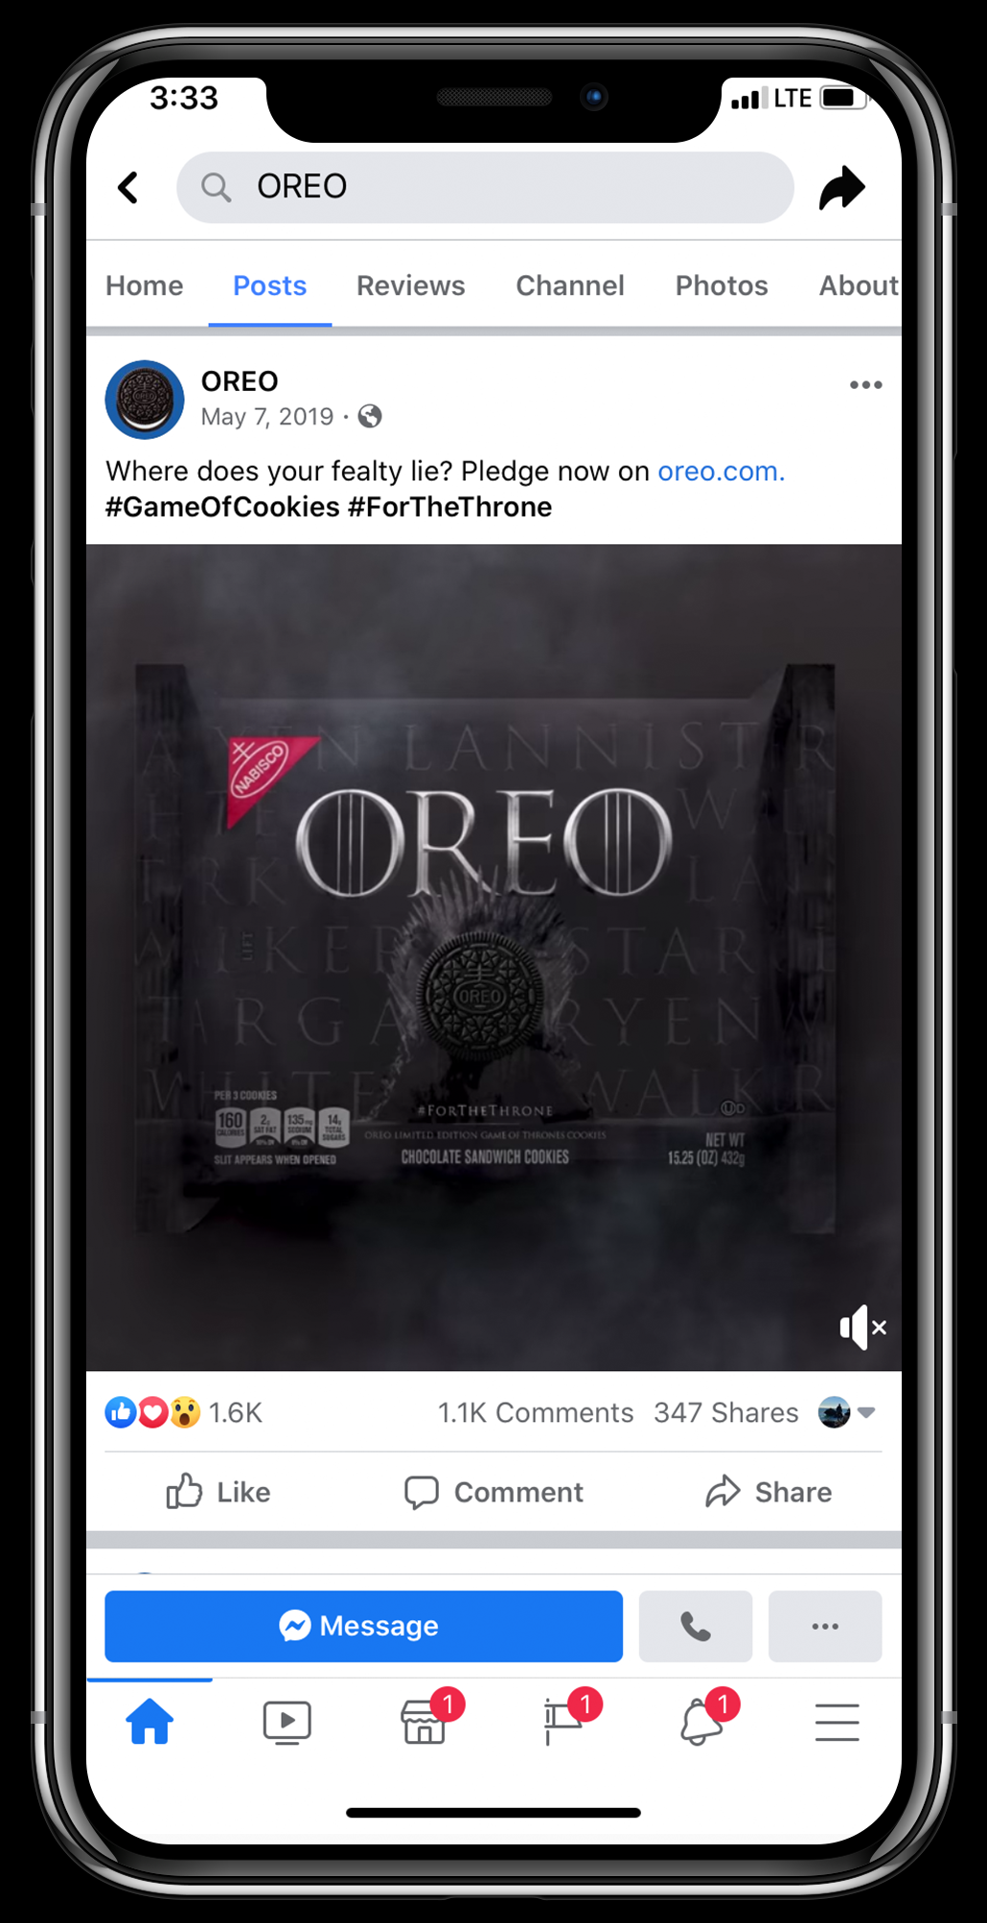
Task: Open the Notifications bell icon
Action: click(700, 1722)
